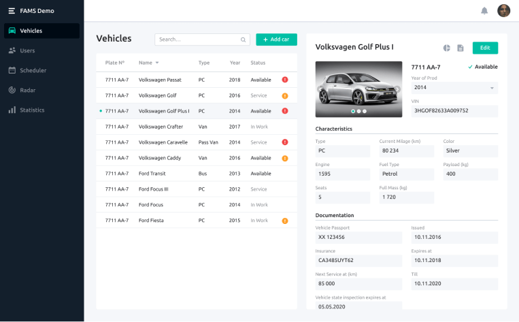This screenshot has width=519, height=322.
Task: Click orange warning icon on Ford Fiesta row
Action: click(284, 221)
